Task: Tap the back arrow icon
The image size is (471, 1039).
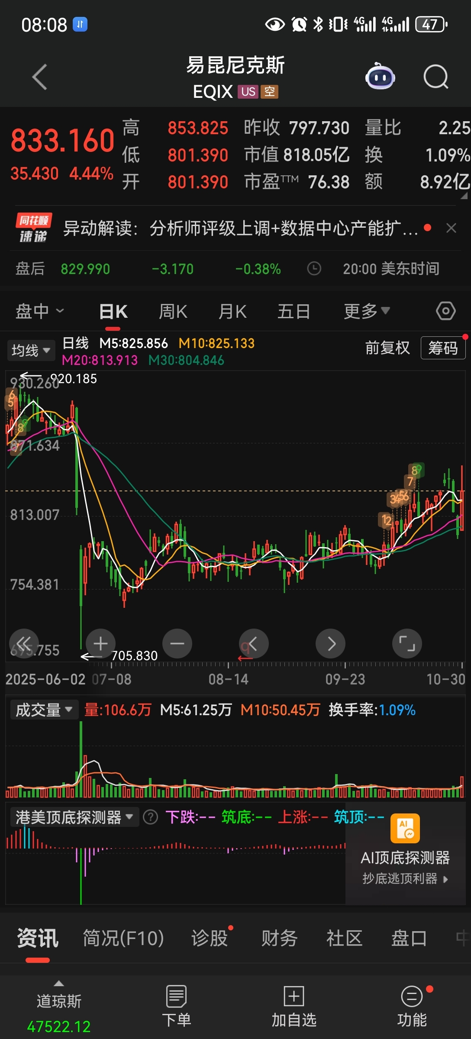Action: [40, 77]
